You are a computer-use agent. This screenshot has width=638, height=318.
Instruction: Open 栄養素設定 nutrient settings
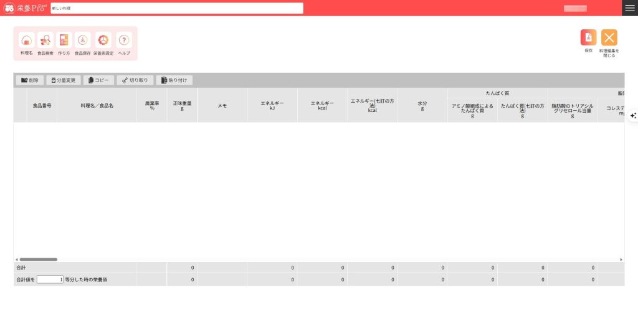click(x=103, y=40)
